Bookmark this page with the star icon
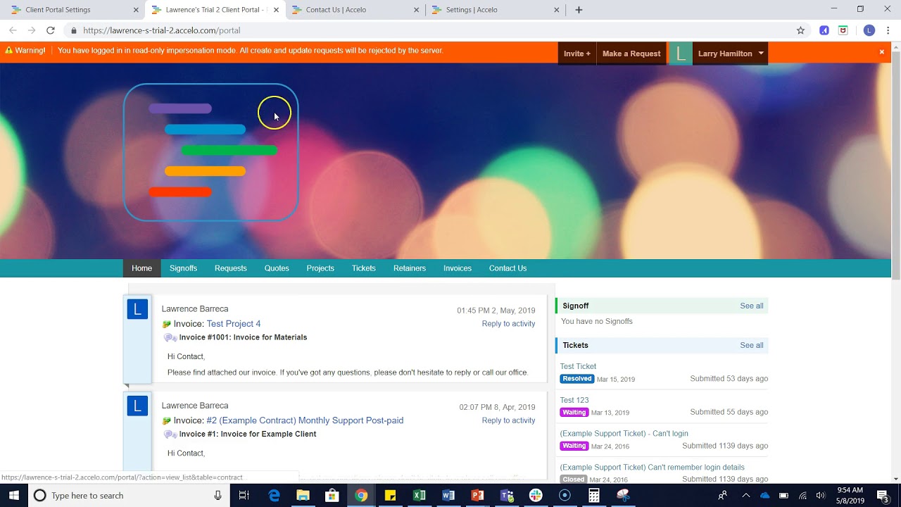 (800, 30)
